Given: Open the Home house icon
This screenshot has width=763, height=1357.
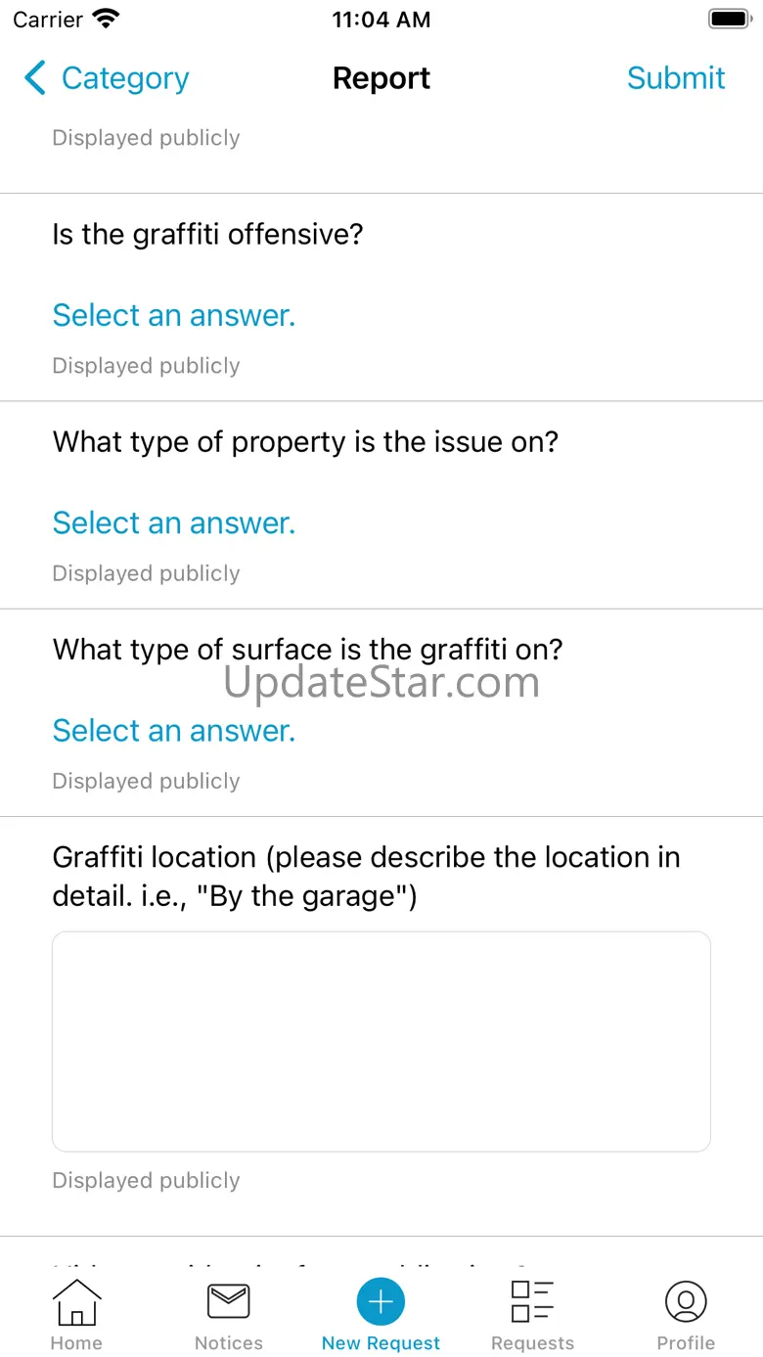Looking at the screenshot, I should coord(76,1302).
